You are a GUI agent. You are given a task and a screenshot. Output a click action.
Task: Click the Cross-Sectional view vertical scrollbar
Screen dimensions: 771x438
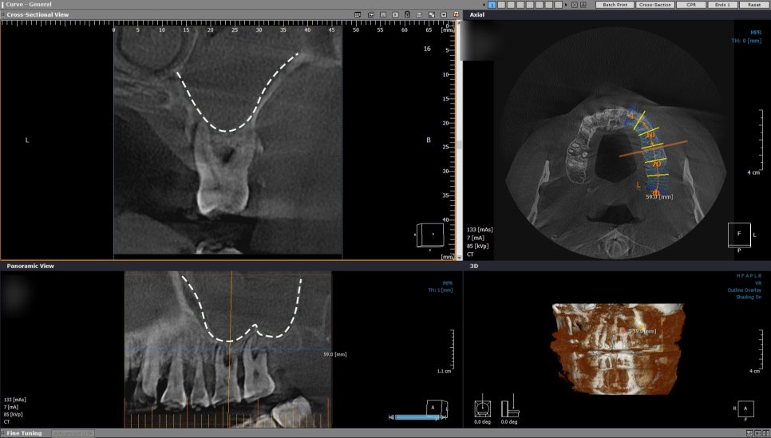460,140
